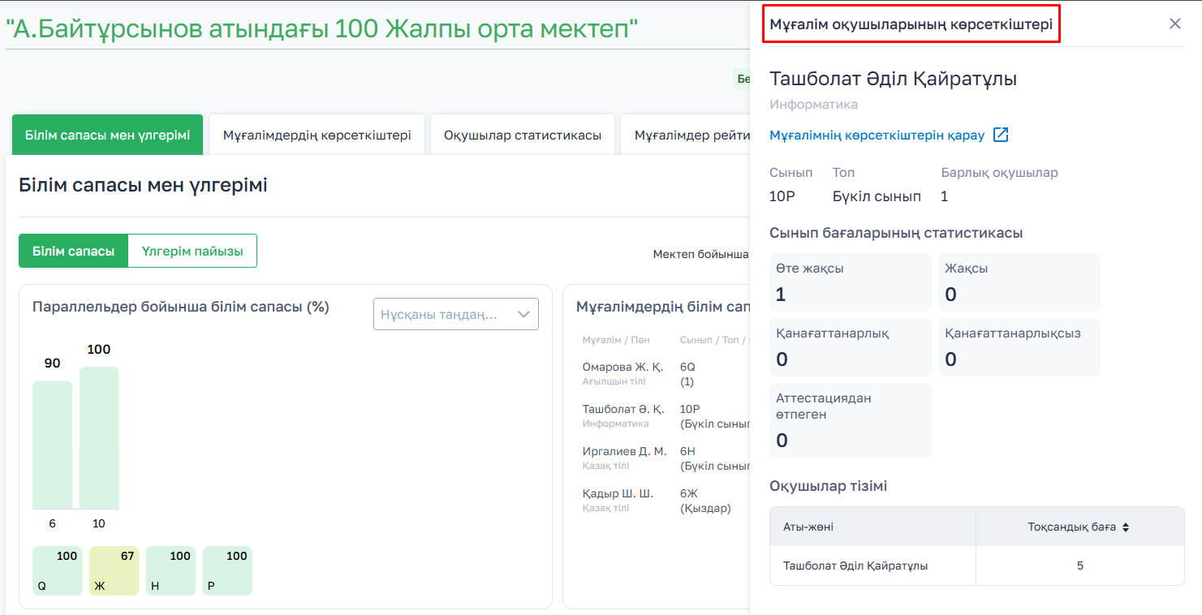This screenshot has height=615, width=1202.
Task: Click the grade 10 bar in chart
Action: tap(99, 438)
